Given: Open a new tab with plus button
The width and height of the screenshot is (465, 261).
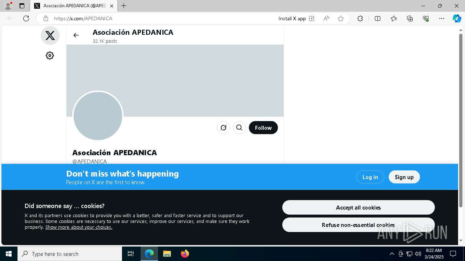Looking at the screenshot, I should 124,6.
